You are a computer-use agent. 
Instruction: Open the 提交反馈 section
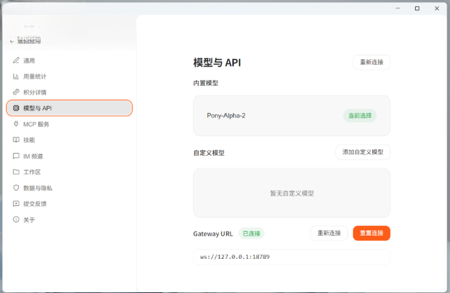point(69,204)
